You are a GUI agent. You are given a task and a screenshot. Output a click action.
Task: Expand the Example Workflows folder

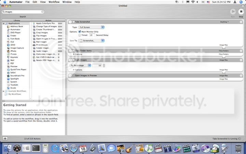[3, 91]
